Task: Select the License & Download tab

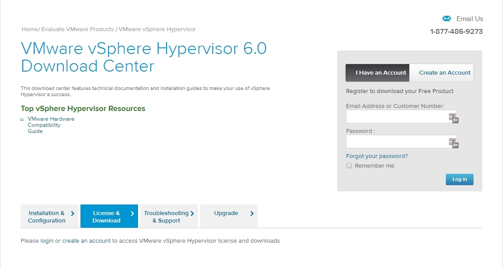Action: [x=109, y=216]
